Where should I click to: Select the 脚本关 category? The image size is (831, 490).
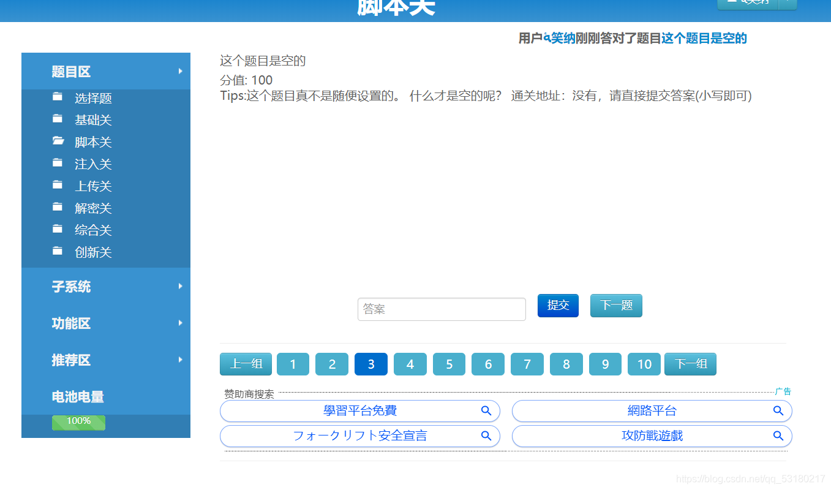pyautogui.click(x=93, y=142)
